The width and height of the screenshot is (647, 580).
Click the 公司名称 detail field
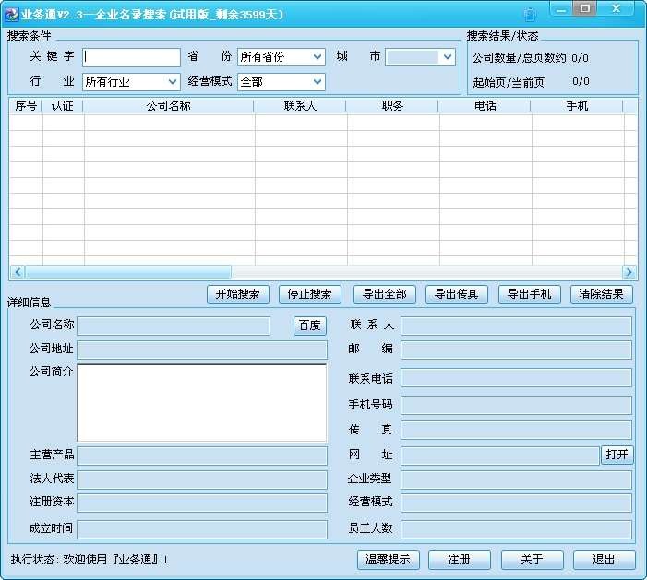coord(174,326)
